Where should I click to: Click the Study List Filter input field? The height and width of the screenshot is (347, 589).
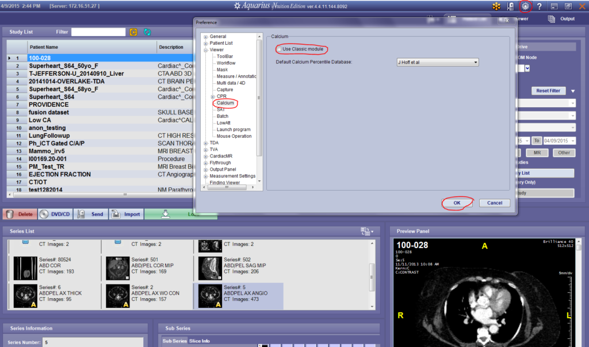pyautogui.click(x=98, y=32)
